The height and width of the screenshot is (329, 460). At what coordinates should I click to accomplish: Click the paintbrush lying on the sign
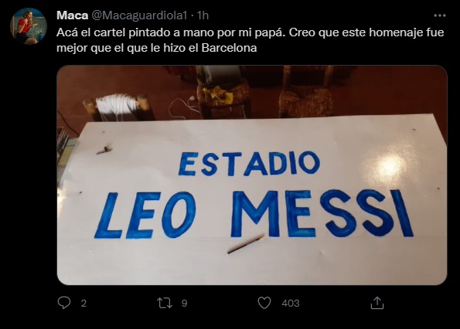coord(246,244)
